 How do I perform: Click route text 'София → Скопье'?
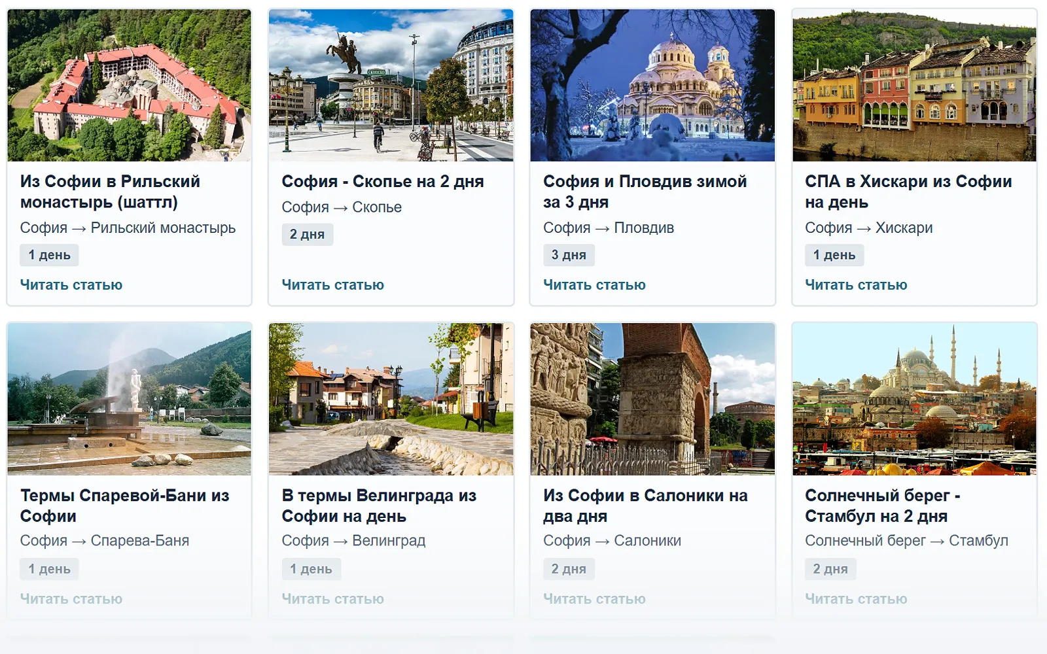[342, 207]
